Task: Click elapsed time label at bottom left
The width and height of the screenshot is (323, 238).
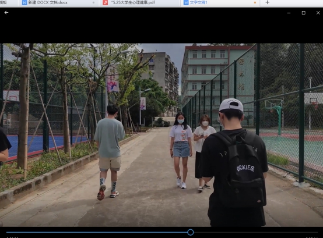Action: [13, 237]
